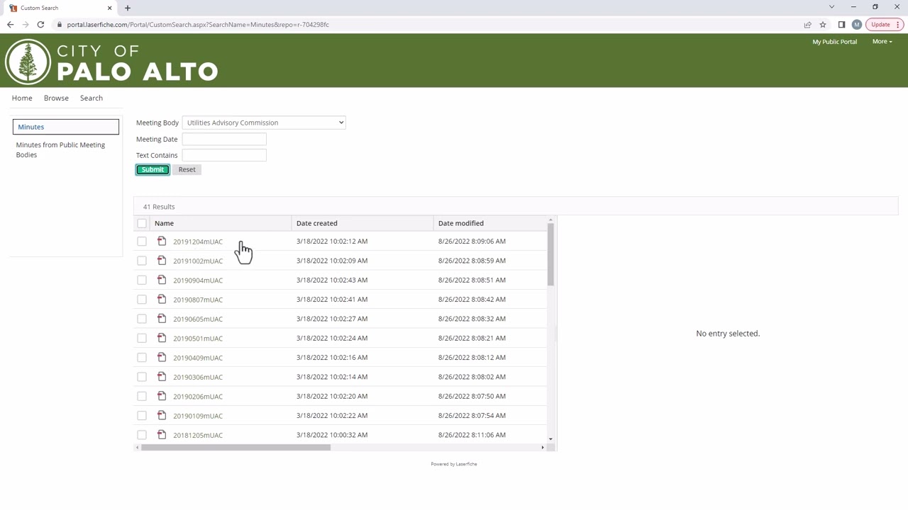The height and width of the screenshot is (510, 908).
Task: Click the PDF icon for 20190306mUAC
Action: click(162, 376)
